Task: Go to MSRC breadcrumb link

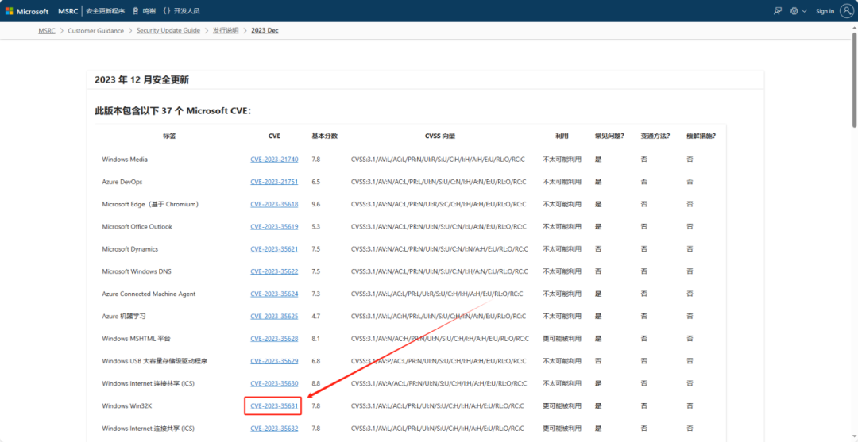Action: click(x=47, y=31)
